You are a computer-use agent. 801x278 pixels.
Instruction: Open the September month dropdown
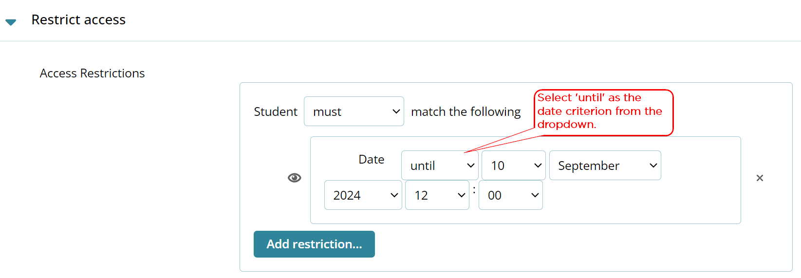coord(605,166)
